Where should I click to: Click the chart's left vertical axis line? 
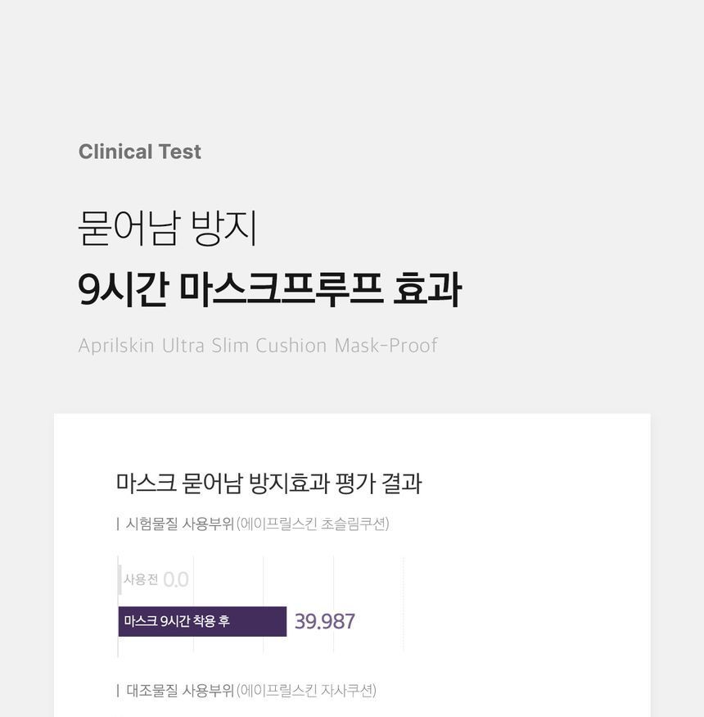(x=118, y=647)
